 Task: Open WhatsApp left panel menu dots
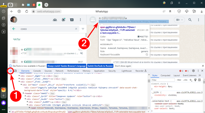(80, 20)
